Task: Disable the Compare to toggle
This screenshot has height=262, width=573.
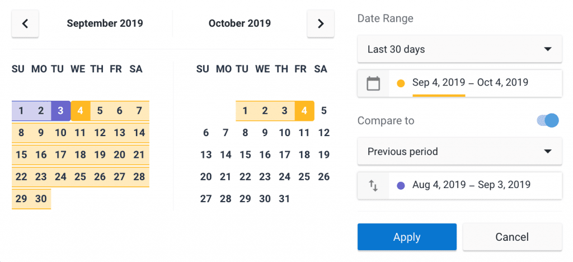Action: pyautogui.click(x=548, y=120)
